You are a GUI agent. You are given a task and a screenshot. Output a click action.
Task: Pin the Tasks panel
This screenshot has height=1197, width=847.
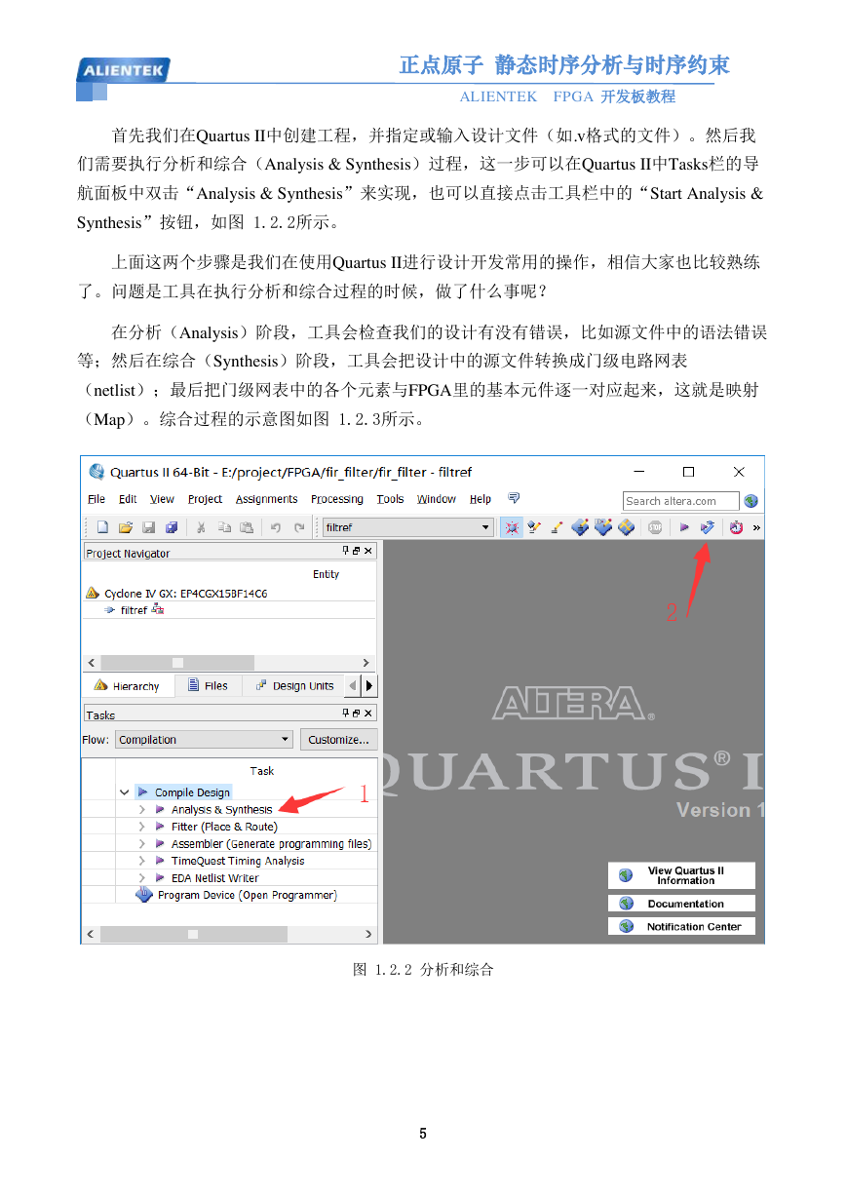[x=345, y=714]
